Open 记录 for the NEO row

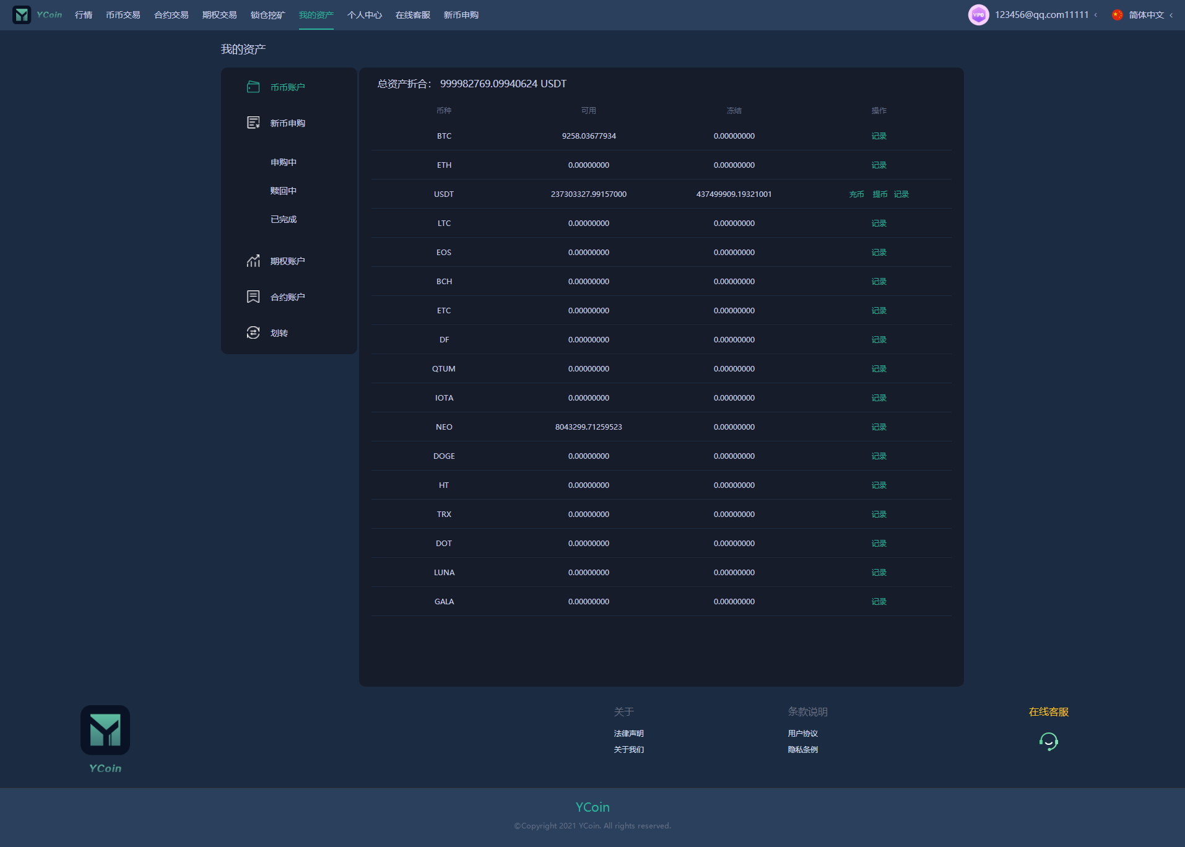coord(879,427)
